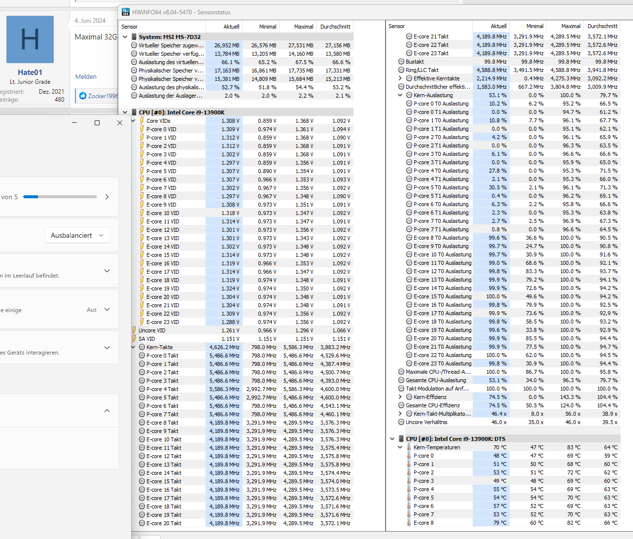Click the E-core 8 thermometer icon
The height and width of the screenshot is (539, 633).
409,522
